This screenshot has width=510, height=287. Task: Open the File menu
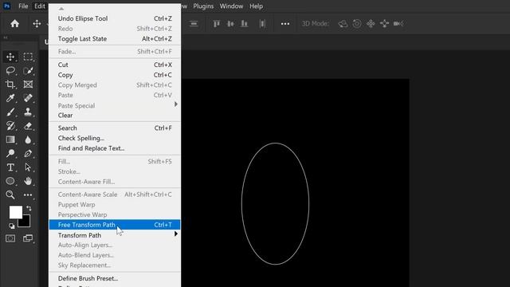coord(23,6)
